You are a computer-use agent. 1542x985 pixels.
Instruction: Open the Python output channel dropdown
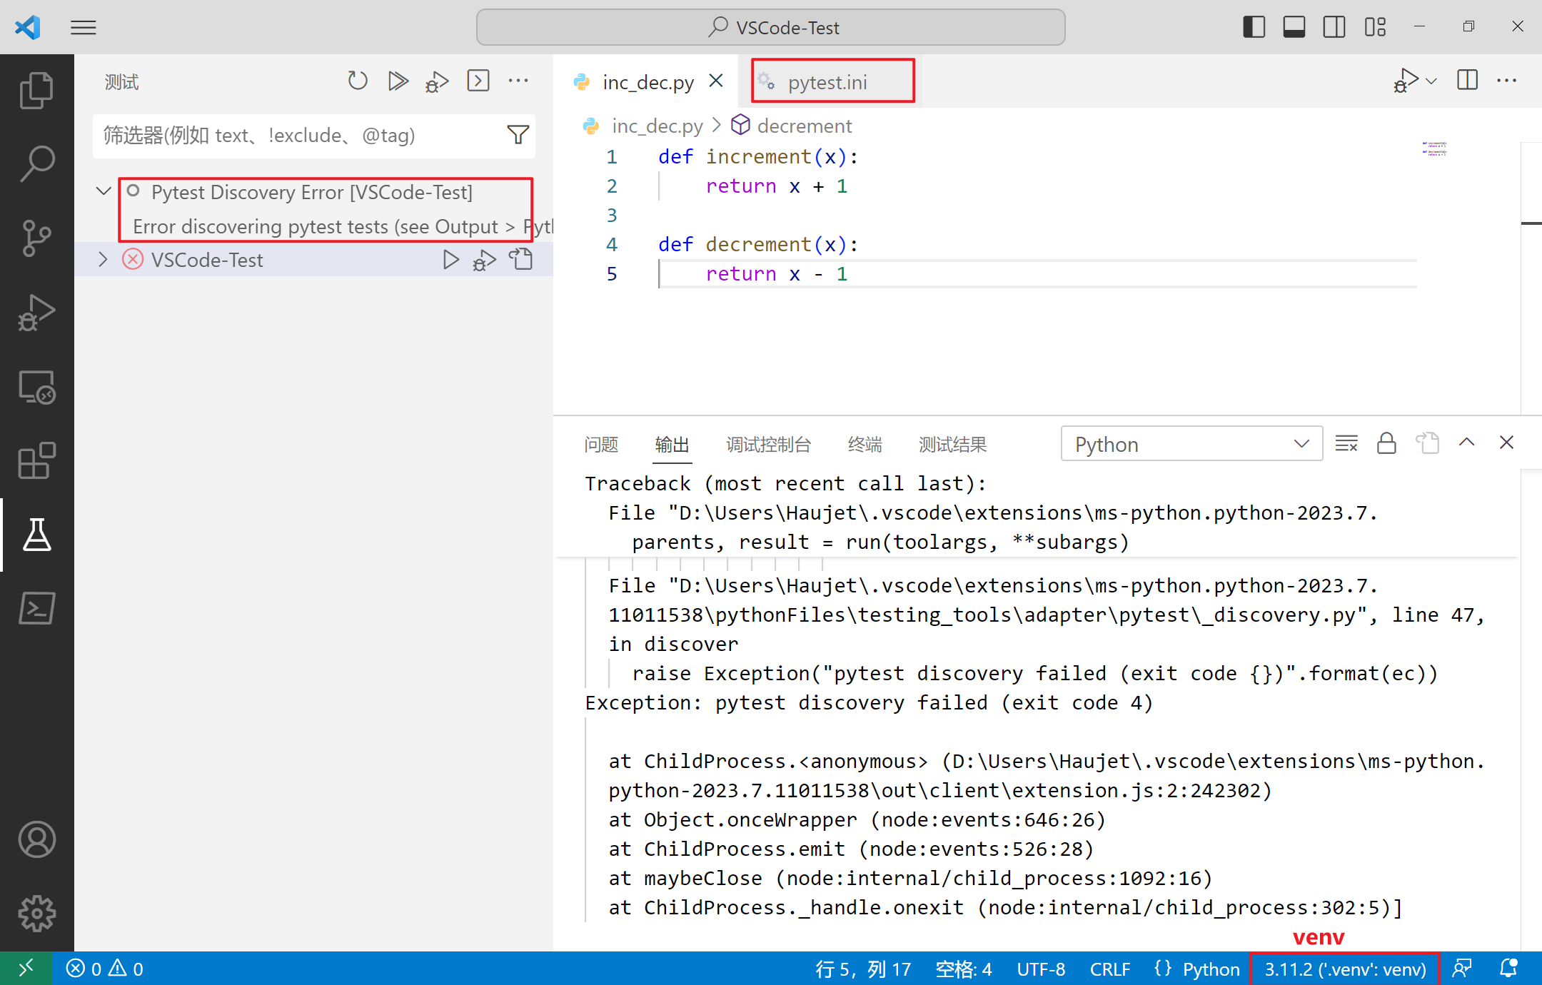coord(1190,443)
